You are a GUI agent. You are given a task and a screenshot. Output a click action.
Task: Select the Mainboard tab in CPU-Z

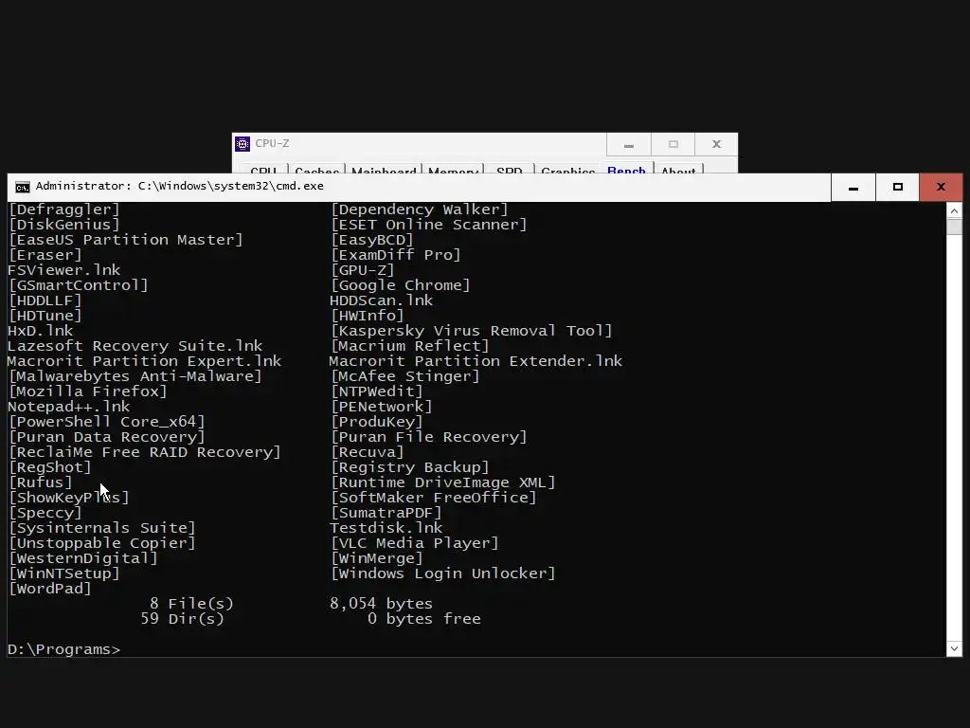pos(384,171)
